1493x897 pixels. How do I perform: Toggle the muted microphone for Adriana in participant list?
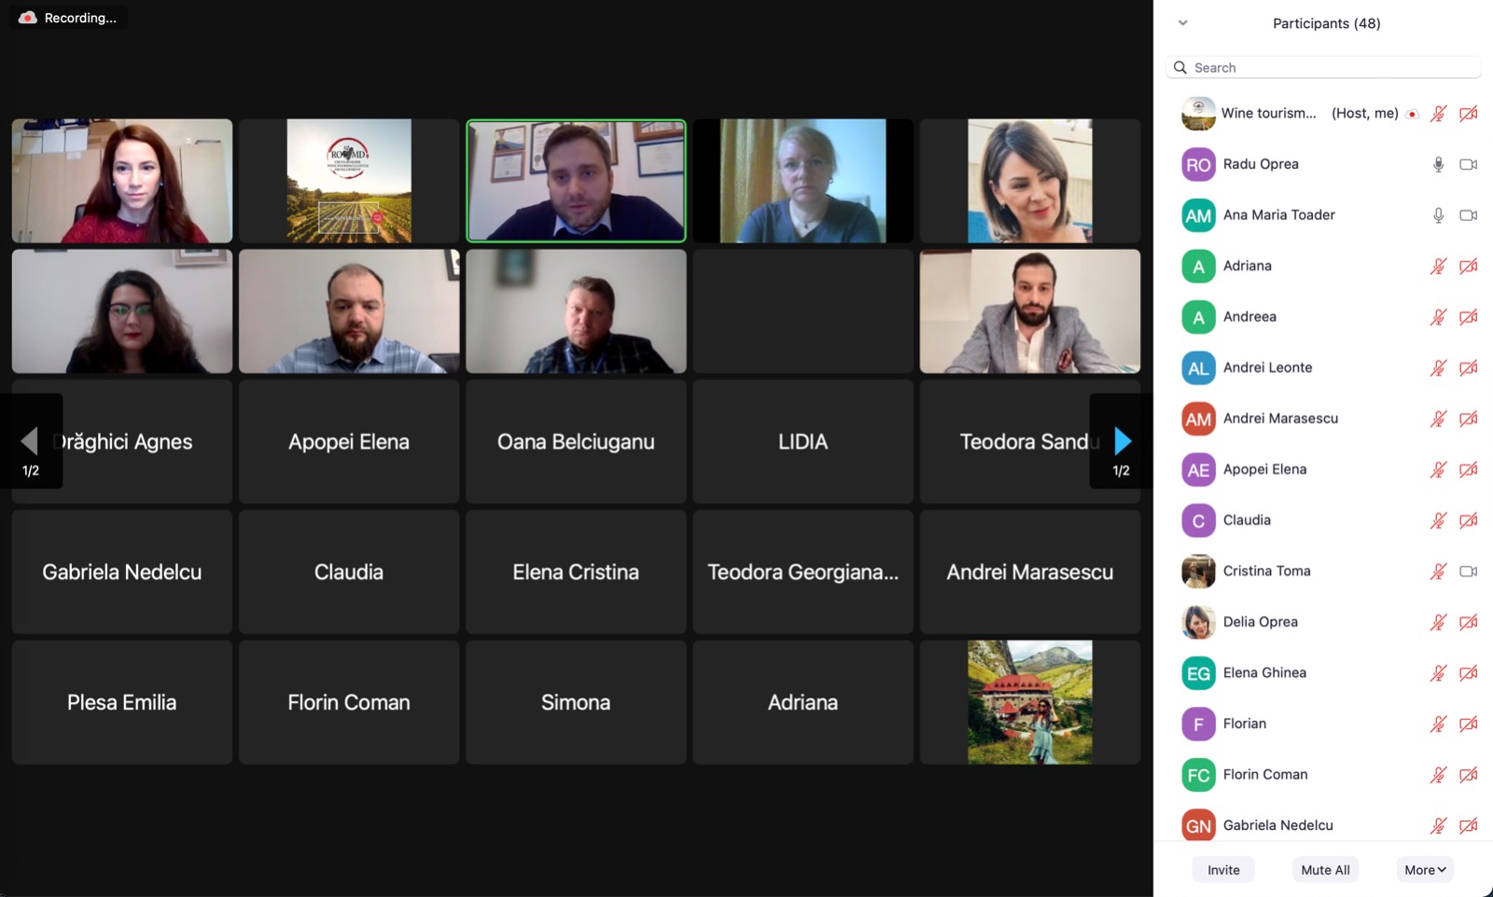(1438, 266)
